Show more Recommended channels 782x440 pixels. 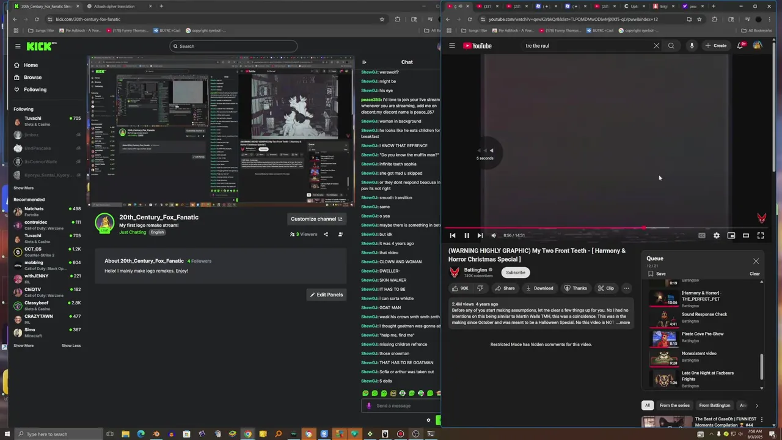tap(24, 346)
